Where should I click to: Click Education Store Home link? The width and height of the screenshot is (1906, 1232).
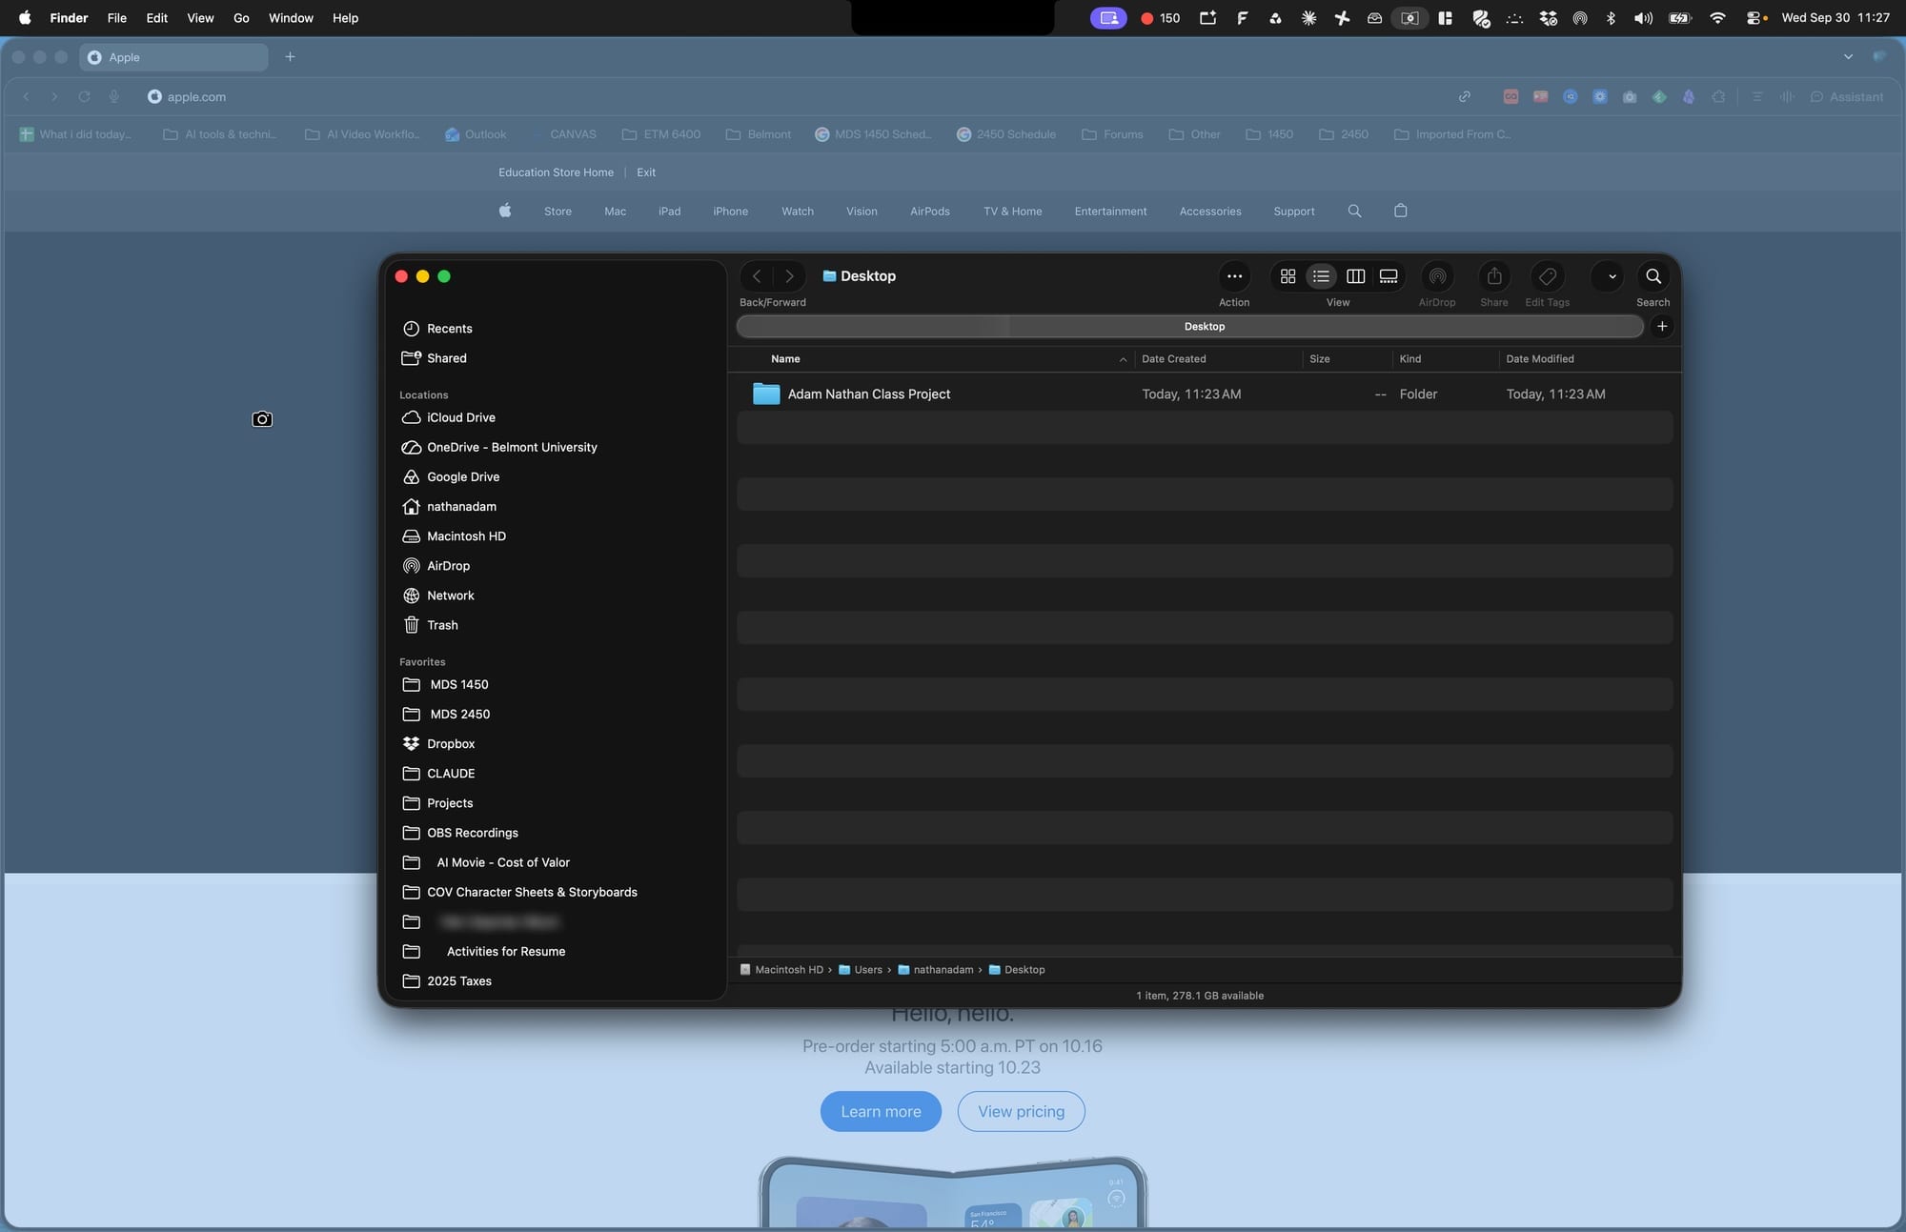(x=556, y=172)
